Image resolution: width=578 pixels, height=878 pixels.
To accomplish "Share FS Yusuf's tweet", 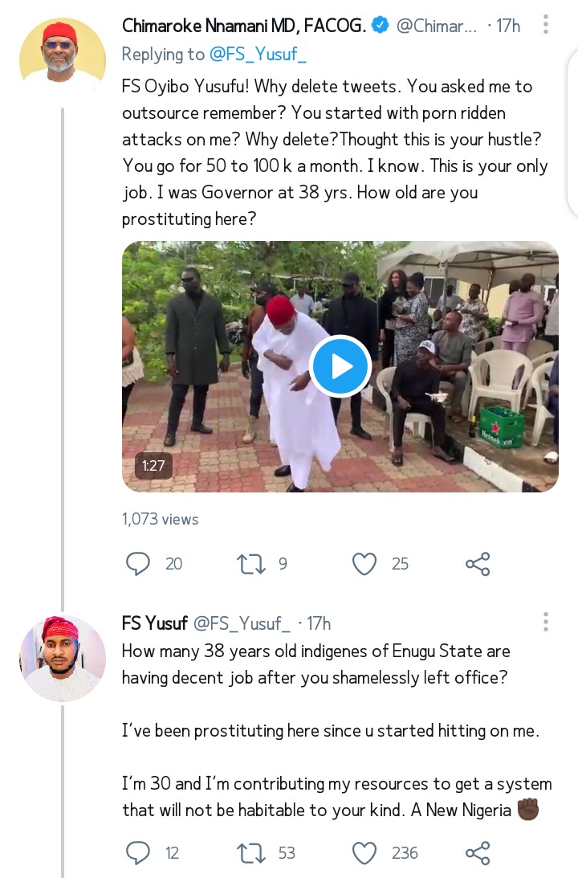I will pyautogui.click(x=478, y=852).
